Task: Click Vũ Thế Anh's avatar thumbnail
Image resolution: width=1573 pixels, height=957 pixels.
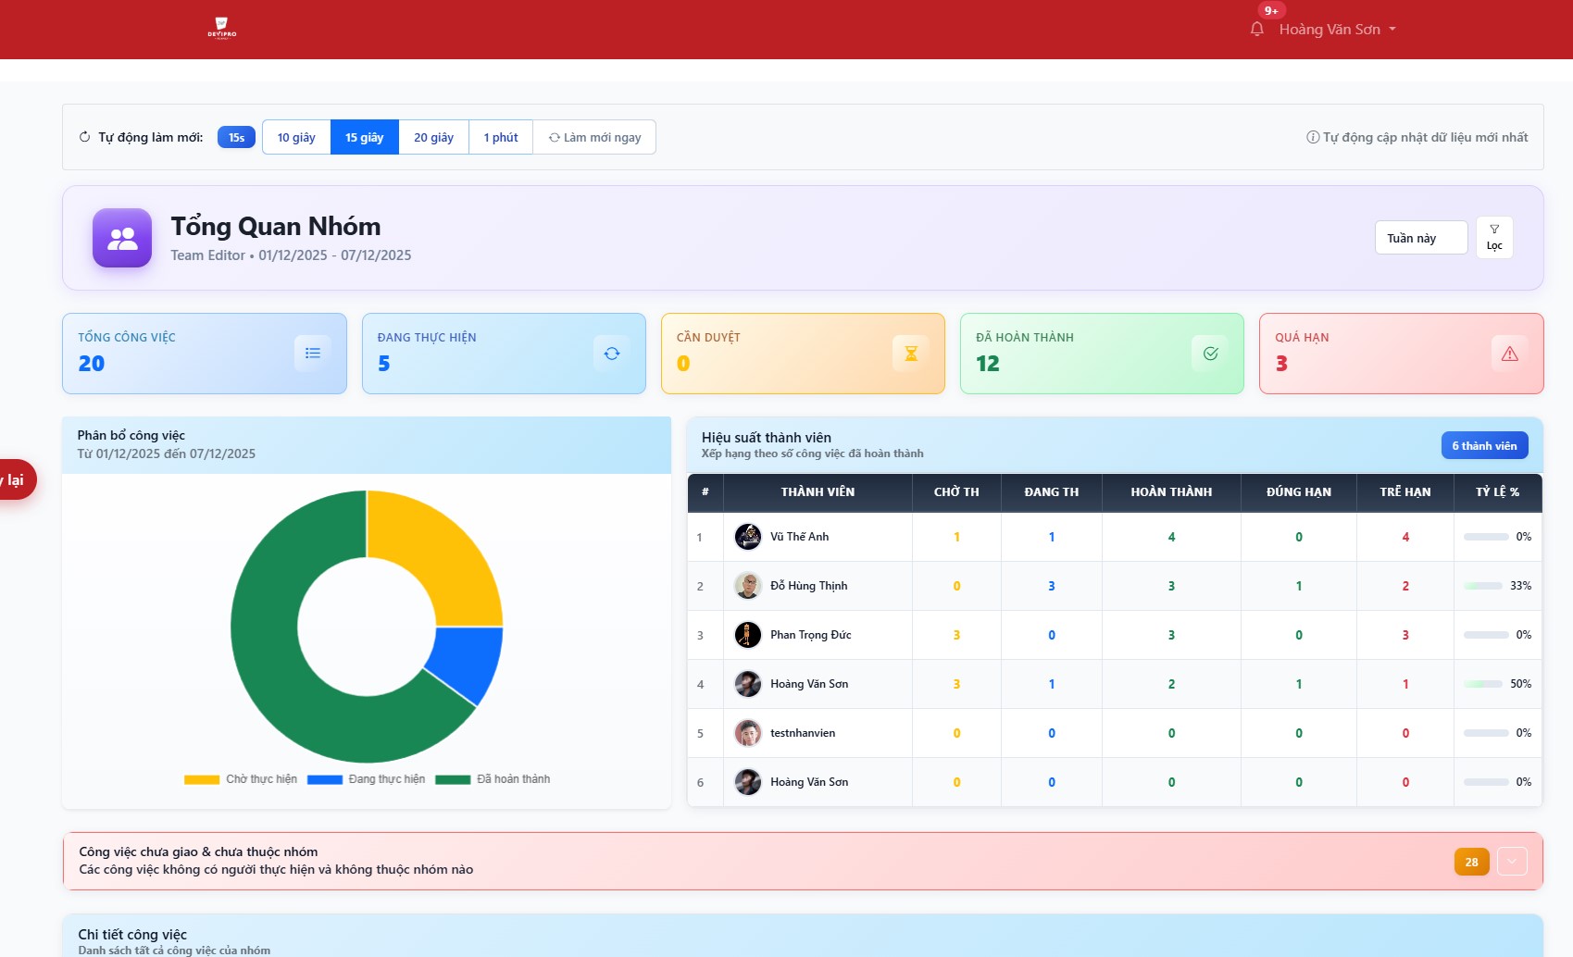Action: coord(748,536)
